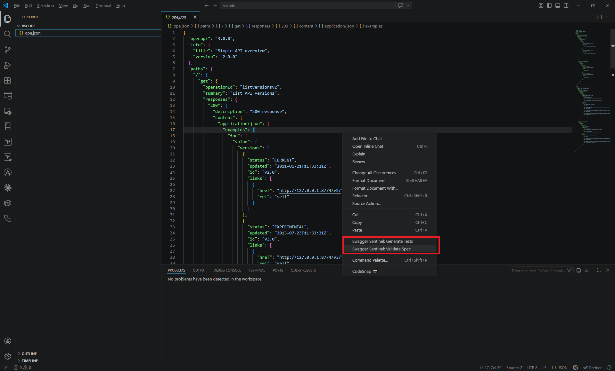Toggle primary sidebar visibility
The image size is (615, 371).
coord(549,5)
